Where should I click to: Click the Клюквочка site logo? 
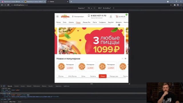pos(65,17)
